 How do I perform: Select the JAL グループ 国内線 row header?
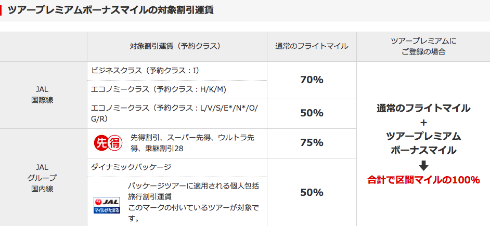coord(44,177)
